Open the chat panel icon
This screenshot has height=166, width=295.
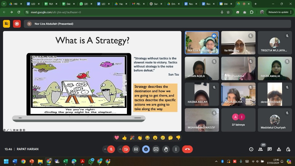pos(269,149)
